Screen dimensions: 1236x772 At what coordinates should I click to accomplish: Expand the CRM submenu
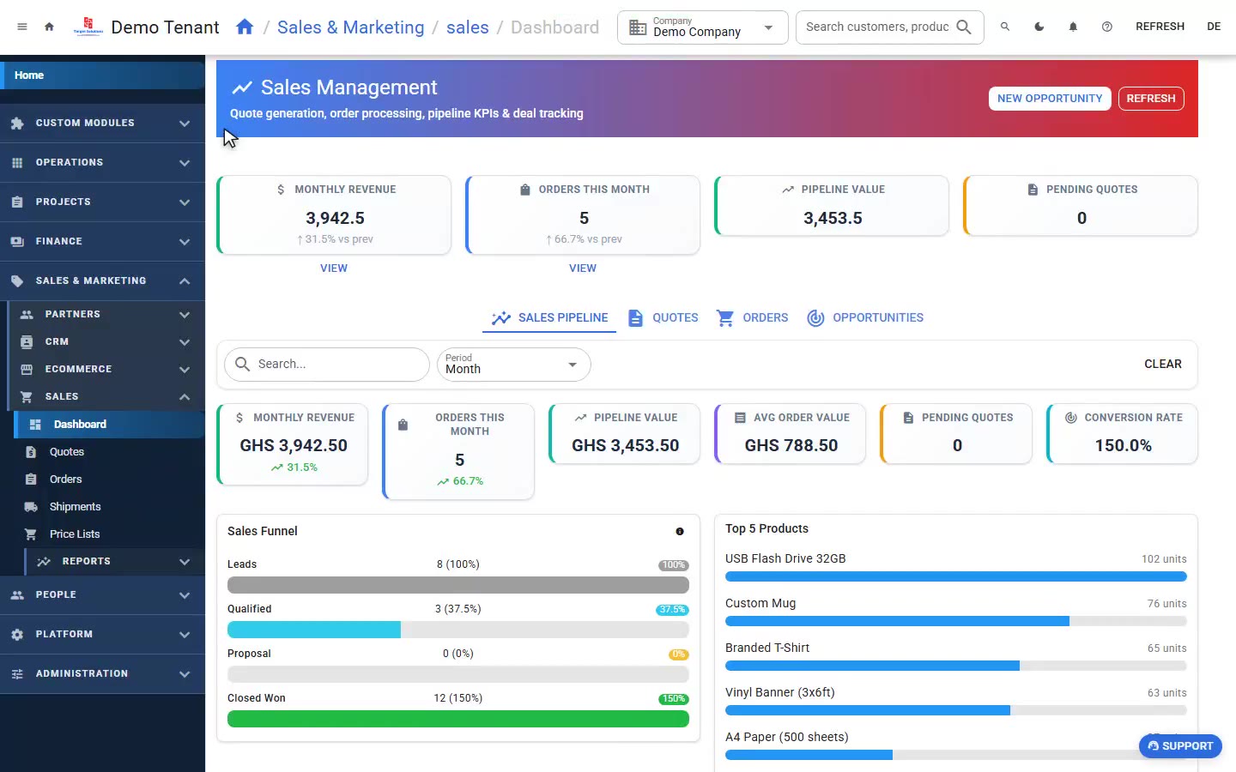pos(106,341)
